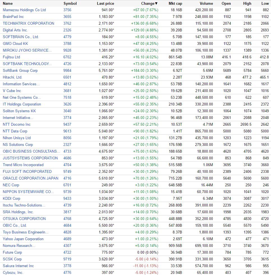Image resolution: width=271 pixels, height=275 pixels.
Task: Open Itochu Techno-Solutions link
Action: pyautogui.click(x=24, y=205)
